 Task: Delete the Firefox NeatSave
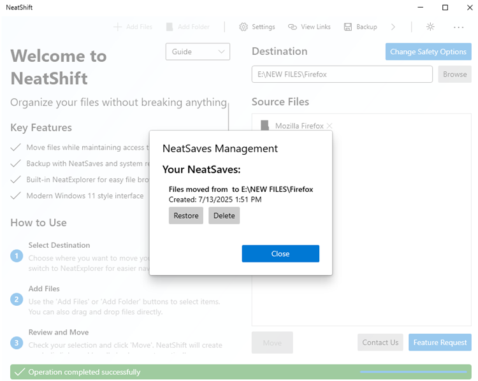click(224, 215)
